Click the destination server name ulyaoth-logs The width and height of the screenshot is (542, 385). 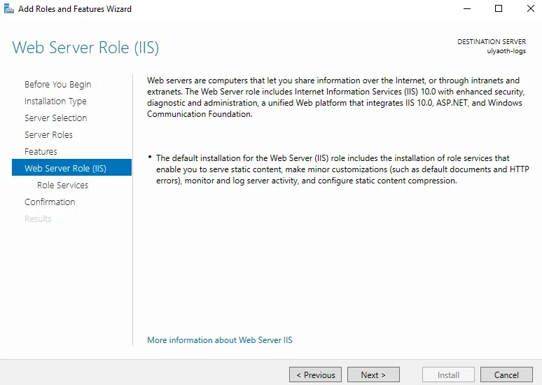click(x=506, y=51)
